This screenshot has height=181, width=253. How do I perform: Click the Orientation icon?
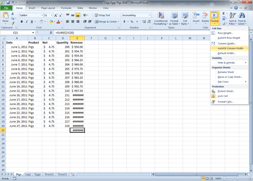tap(85, 15)
